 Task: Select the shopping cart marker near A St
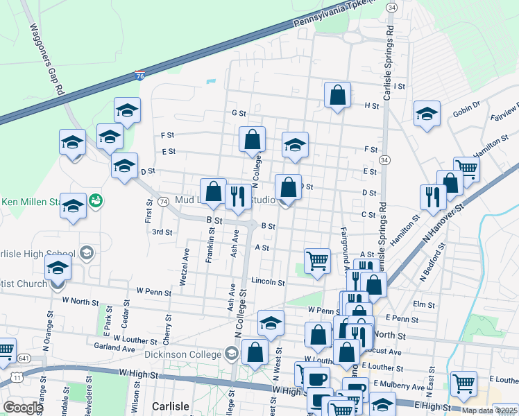click(317, 261)
